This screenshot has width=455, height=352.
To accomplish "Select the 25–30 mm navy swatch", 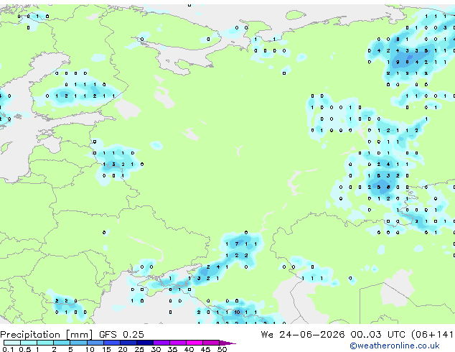I will (144, 343).
